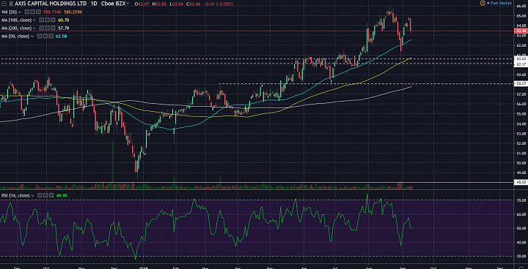Click the 60.62 horizontal line price label
Viewport: 528px width, 269px height.
[521, 58]
